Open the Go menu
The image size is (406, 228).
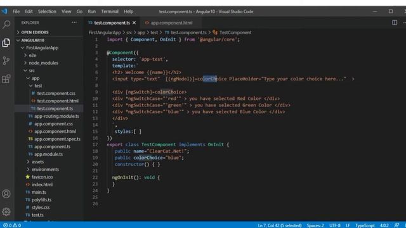coord(79,11)
